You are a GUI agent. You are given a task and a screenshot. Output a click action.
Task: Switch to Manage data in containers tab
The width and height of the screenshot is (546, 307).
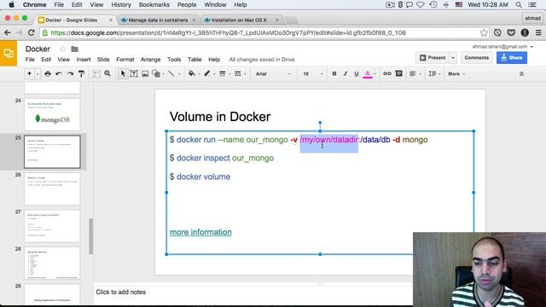coord(158,20)
